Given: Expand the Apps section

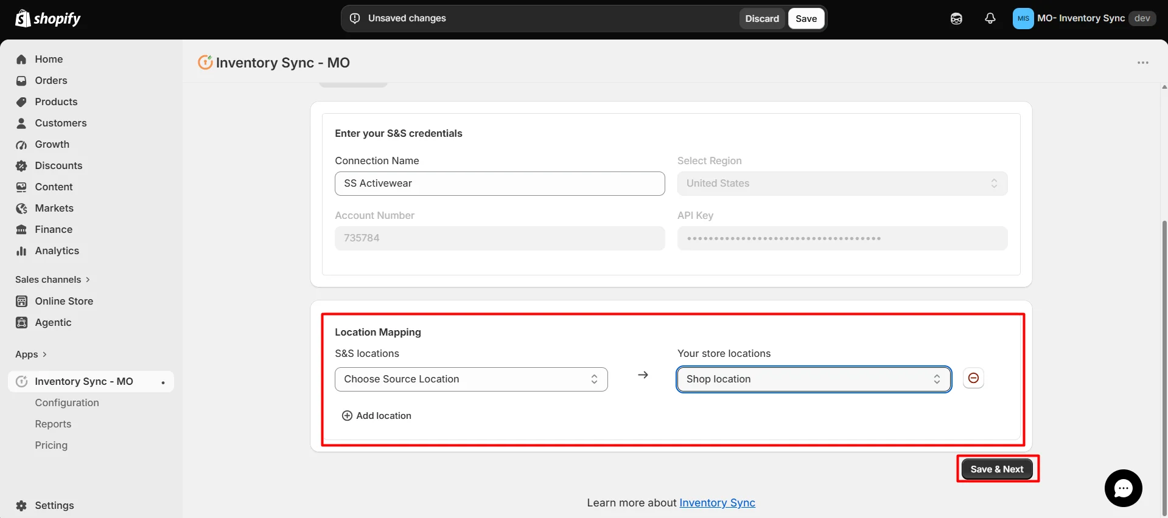Looking at the screenshot, I should tap(31, 354).
